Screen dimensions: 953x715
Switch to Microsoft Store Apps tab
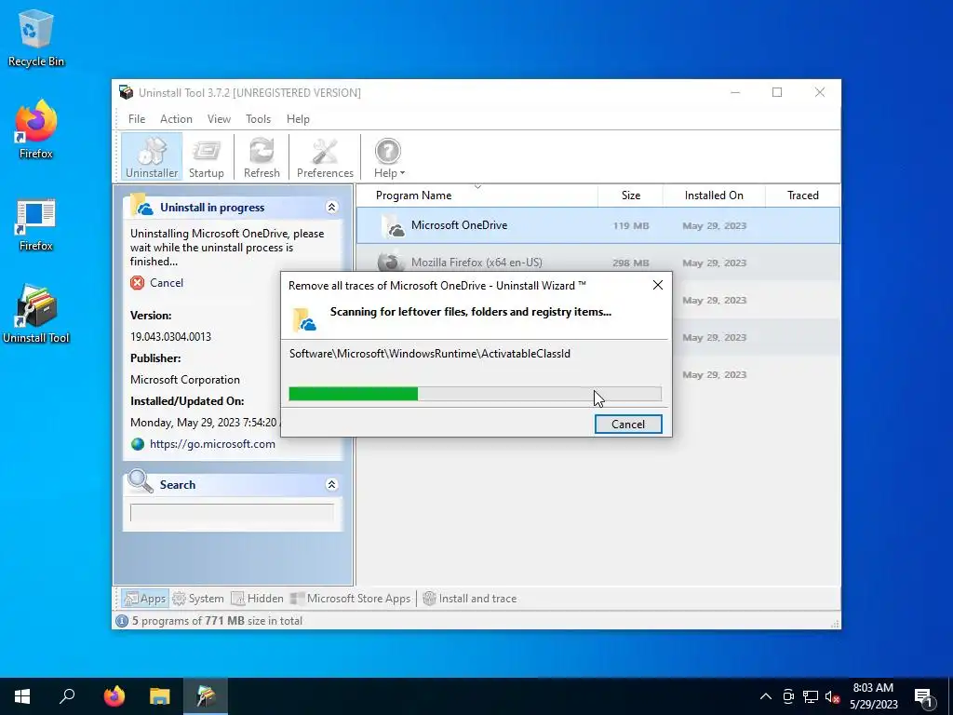tap(350, 599)
